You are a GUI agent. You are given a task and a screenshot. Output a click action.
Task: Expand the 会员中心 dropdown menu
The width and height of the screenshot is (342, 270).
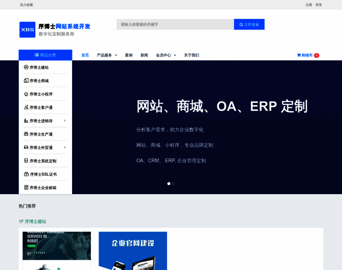click(166, 55)
